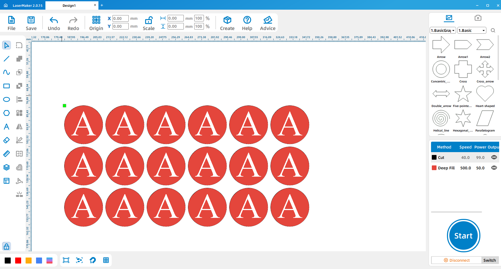
Task: Toggle visibility of the Deep Fill layer
Action: pos(494,168)
